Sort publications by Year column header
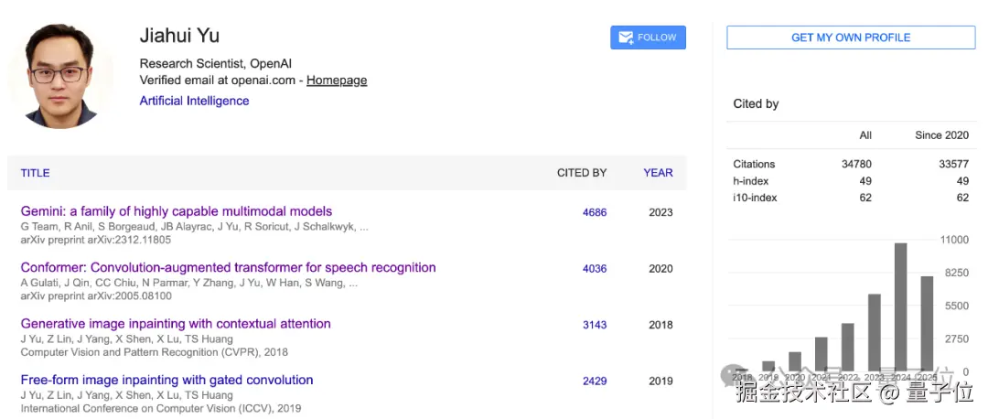Viewport: 988px width, 419px height. point(658,173)
